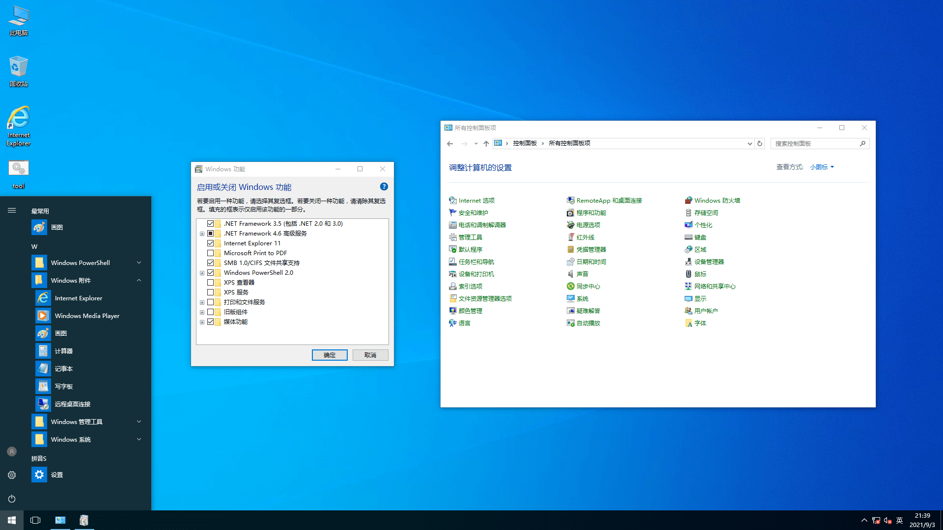
Task: Open 计算器 from Windows 附件 list
Action: pyautogui.click(x=63, y=351)
